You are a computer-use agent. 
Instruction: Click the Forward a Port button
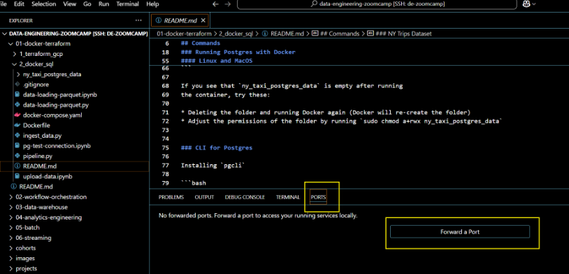(x=460, y=232)
